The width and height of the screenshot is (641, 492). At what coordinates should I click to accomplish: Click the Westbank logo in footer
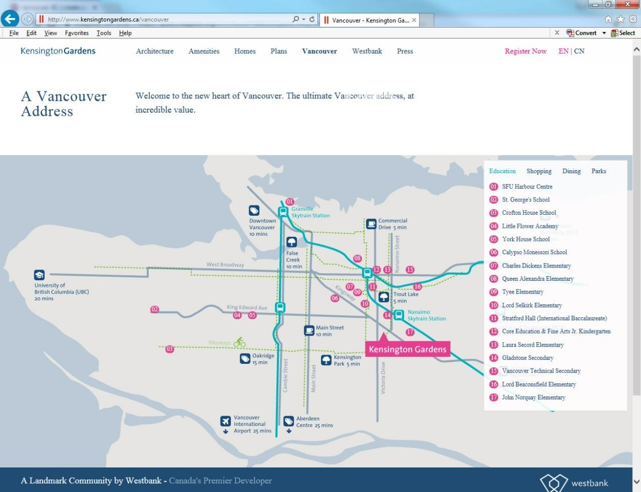point(574,482)
